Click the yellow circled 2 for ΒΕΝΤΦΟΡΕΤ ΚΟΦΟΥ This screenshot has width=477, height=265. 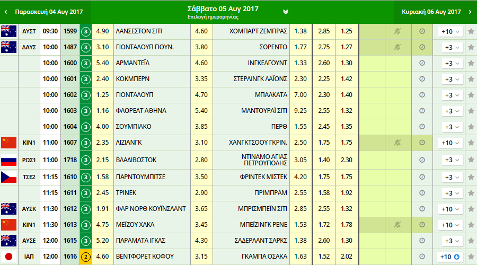pyautogui.click(x=86, y=257)
